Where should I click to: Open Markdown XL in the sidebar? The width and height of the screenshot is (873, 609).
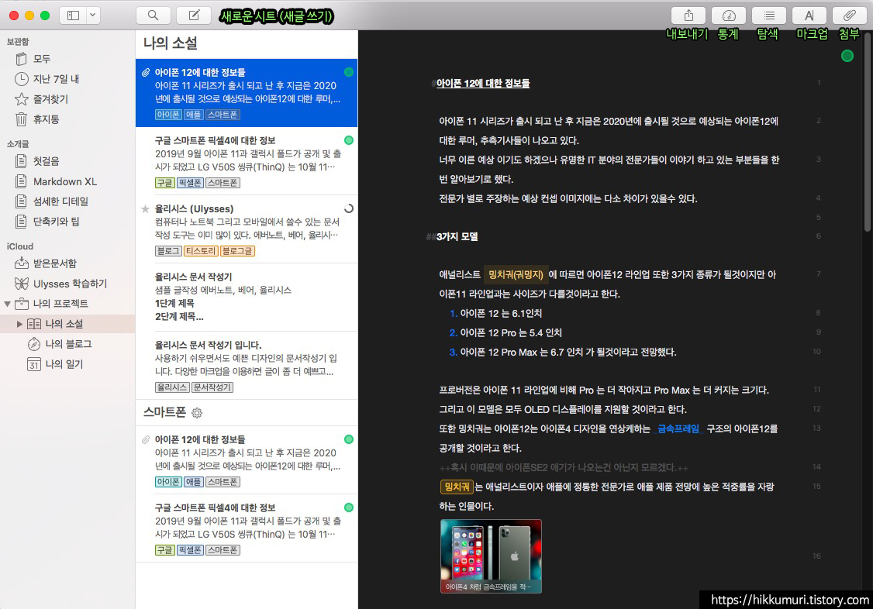pyautogui.click(x=67, y=181)
